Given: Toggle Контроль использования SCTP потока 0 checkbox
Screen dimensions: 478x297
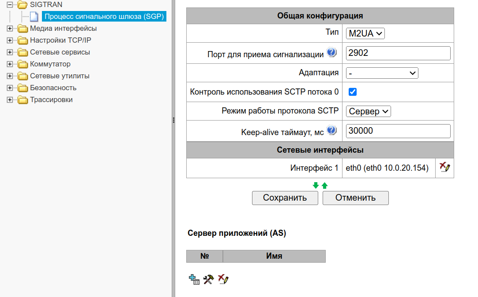Looking at the screenshot, I should pos(352,92).
